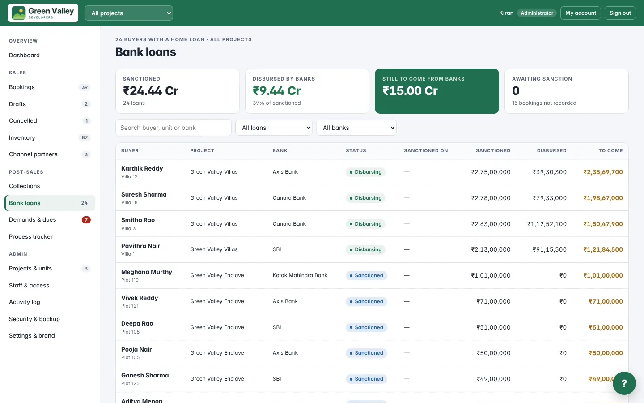Image resolution: width=644 pixels, height=403 pixels.
Task: Click the ₹2,35,69,700 to-come amount
Action: [x=603, y=172]
